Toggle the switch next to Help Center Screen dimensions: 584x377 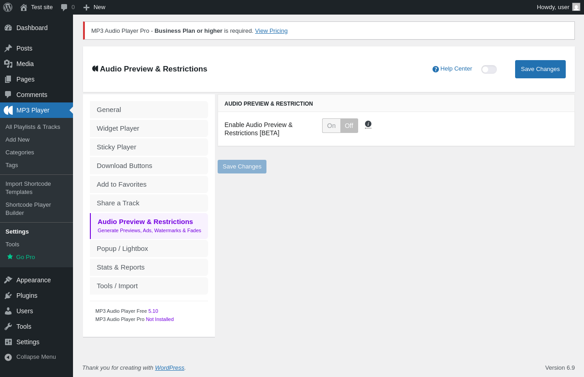click(489, 69)
